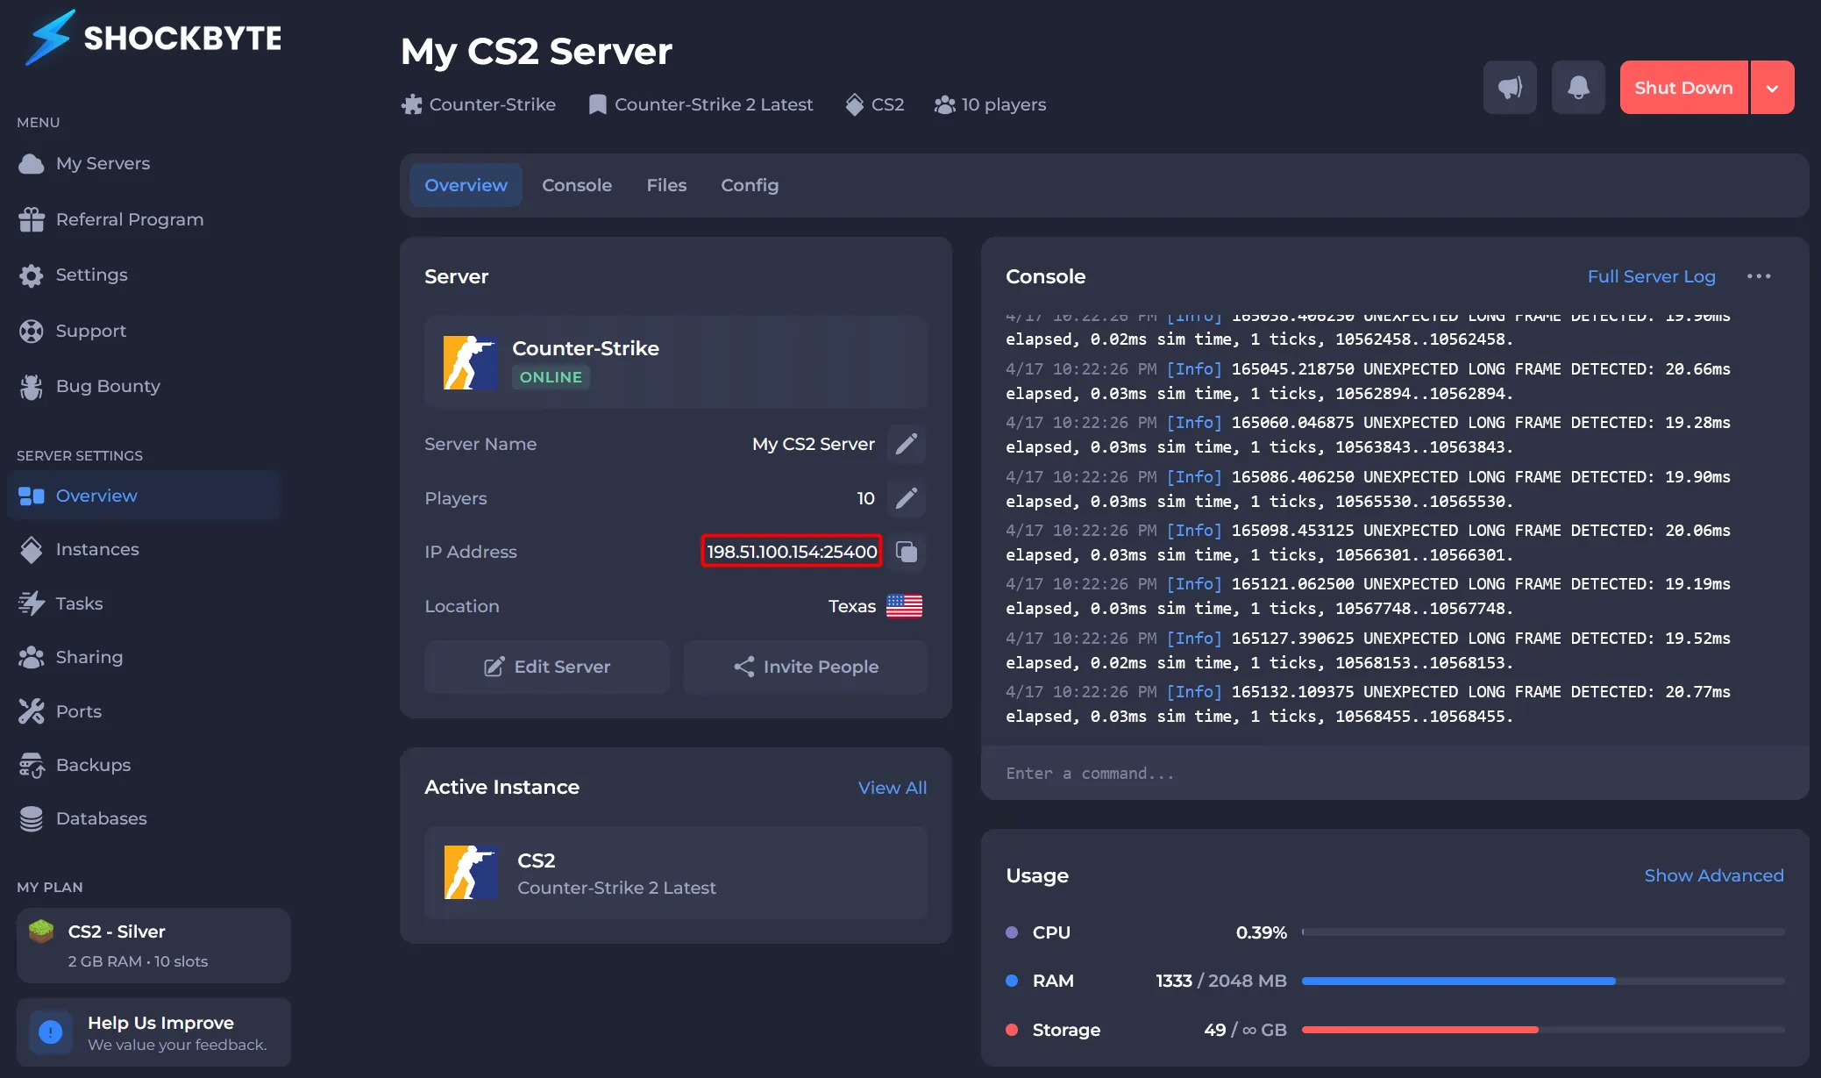Open the Sharing section

coord(71,657)
